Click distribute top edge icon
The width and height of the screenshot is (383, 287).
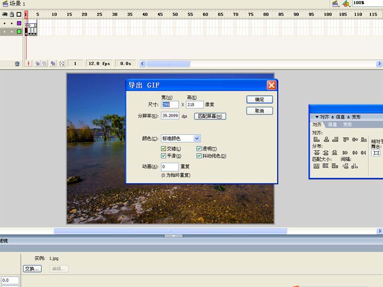point(316,153)
